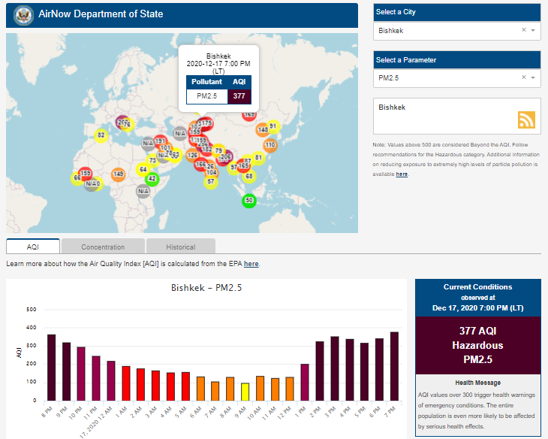Image resolution: width=548 pixels, height=439 pixels.
Task: Click the yellow 82 marker on the map
Action: [101, 135]
